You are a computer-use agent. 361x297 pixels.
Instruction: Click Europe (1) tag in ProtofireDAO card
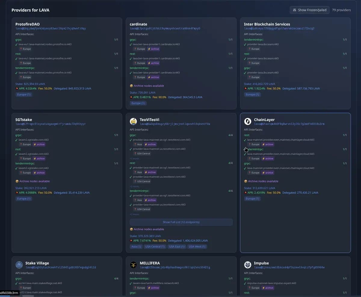[x=24, y=94]
